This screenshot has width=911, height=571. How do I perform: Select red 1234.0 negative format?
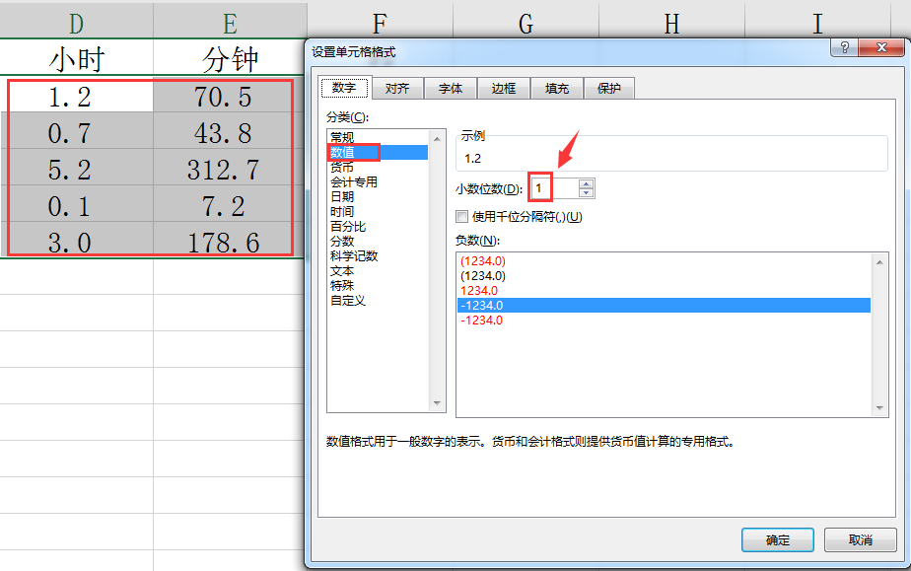tap(664, 291)
